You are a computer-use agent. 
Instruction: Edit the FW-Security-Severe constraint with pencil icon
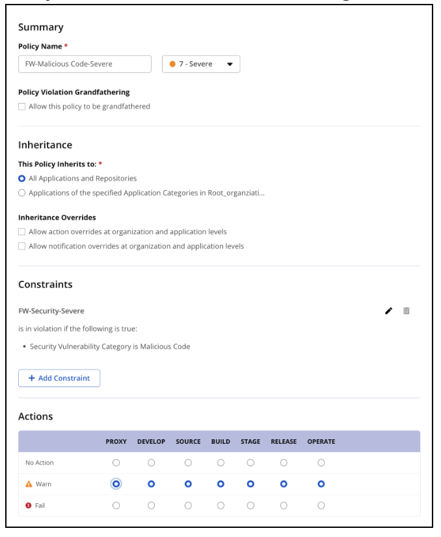(388, 311)
